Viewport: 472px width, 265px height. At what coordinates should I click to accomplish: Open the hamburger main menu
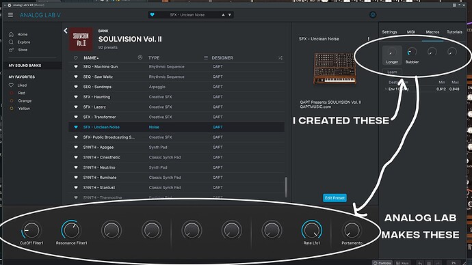[x=10, y=15]
